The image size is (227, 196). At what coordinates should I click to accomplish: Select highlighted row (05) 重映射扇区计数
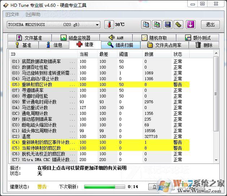point(100,84)
